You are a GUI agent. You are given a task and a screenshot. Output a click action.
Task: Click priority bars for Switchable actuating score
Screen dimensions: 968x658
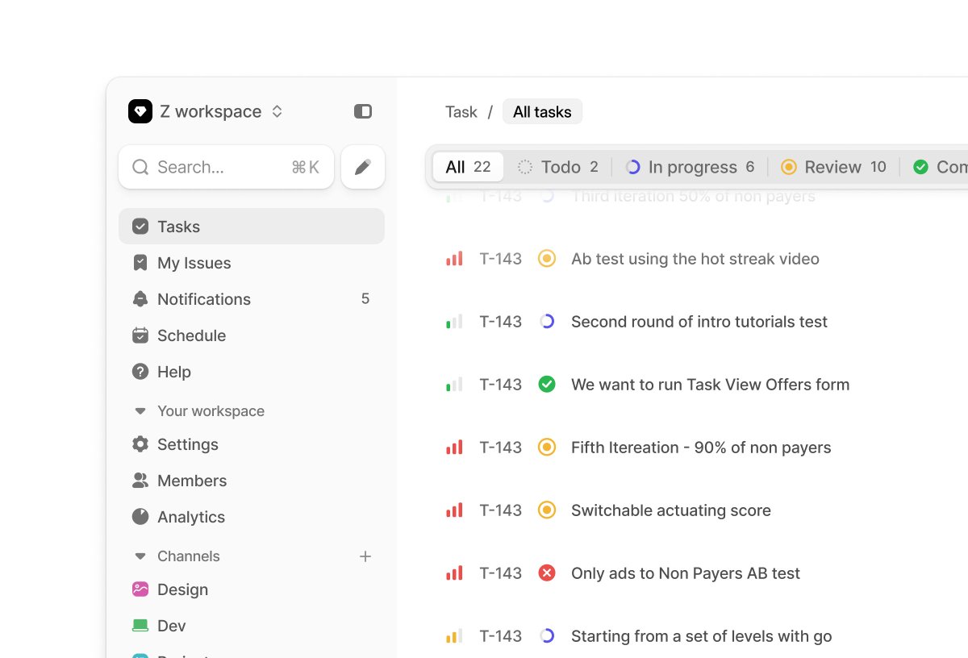[454, 510]
